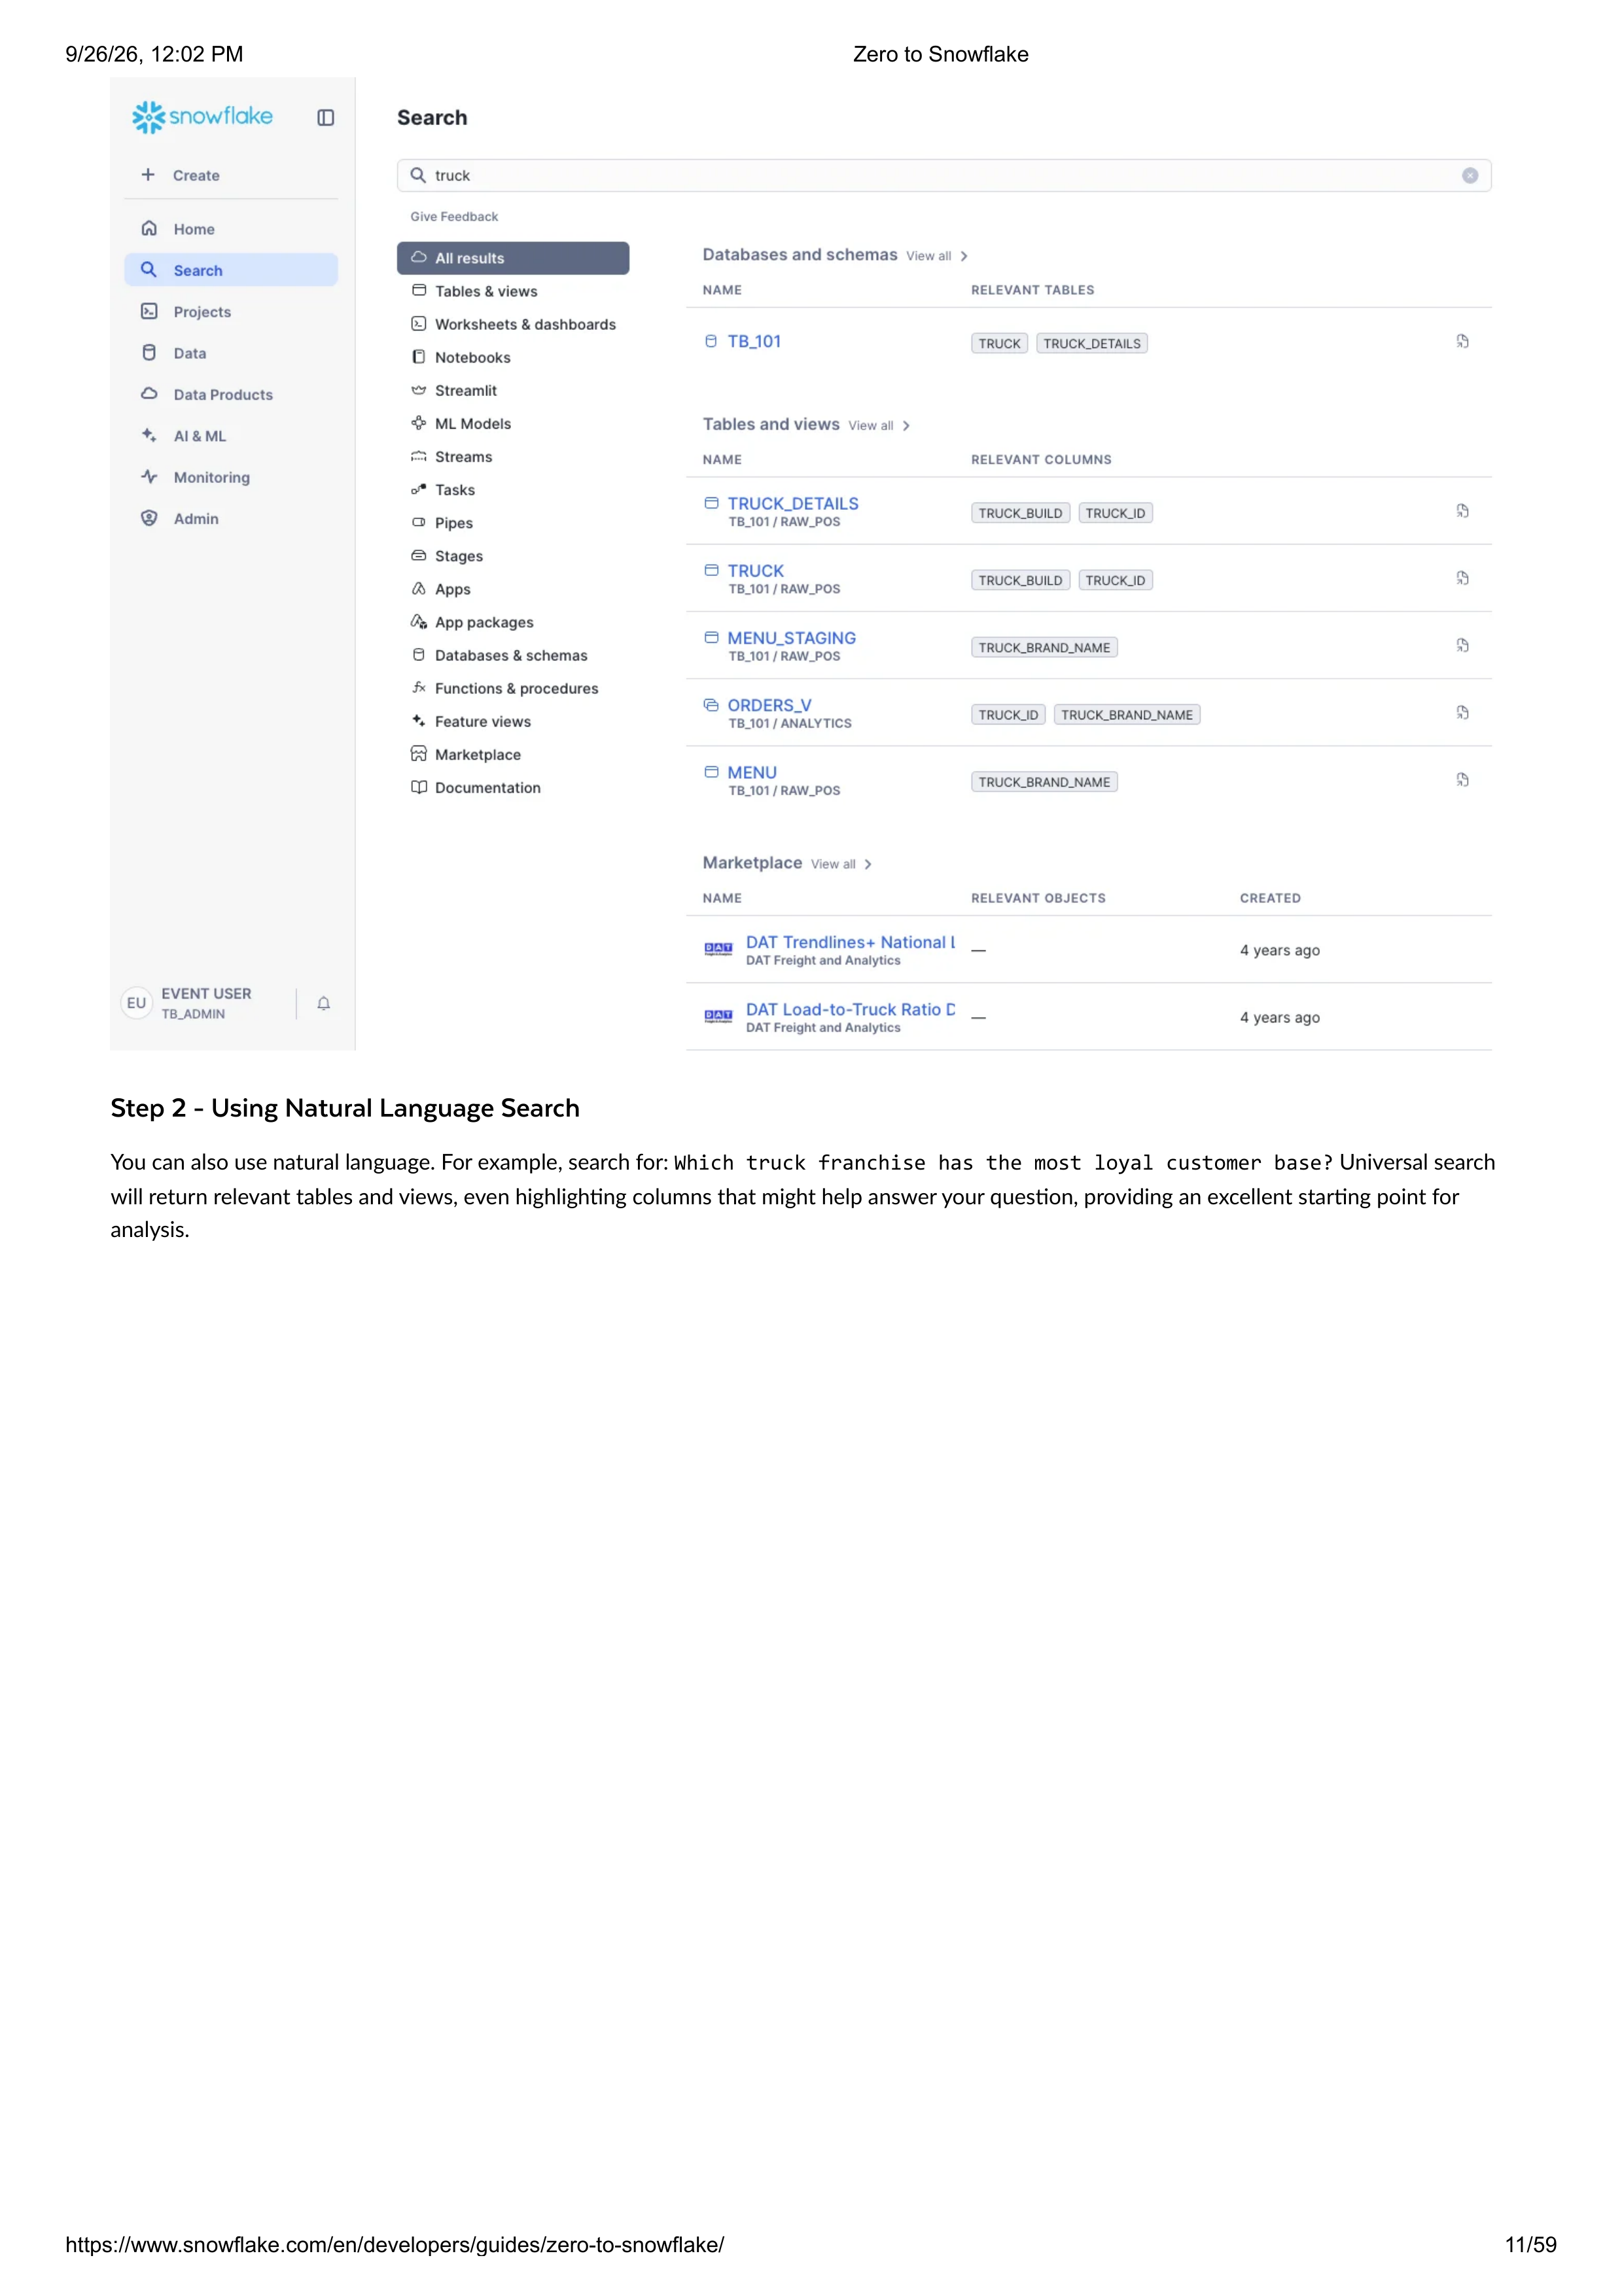The height and width of the screenshot is (2296, 1622).
Task: Open Monitoring in sidebar
Action: 231,477
